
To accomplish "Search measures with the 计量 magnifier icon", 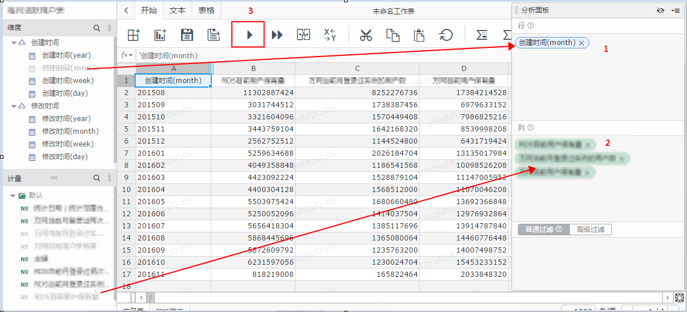I will pyautogui.click(x=97, y=179).
